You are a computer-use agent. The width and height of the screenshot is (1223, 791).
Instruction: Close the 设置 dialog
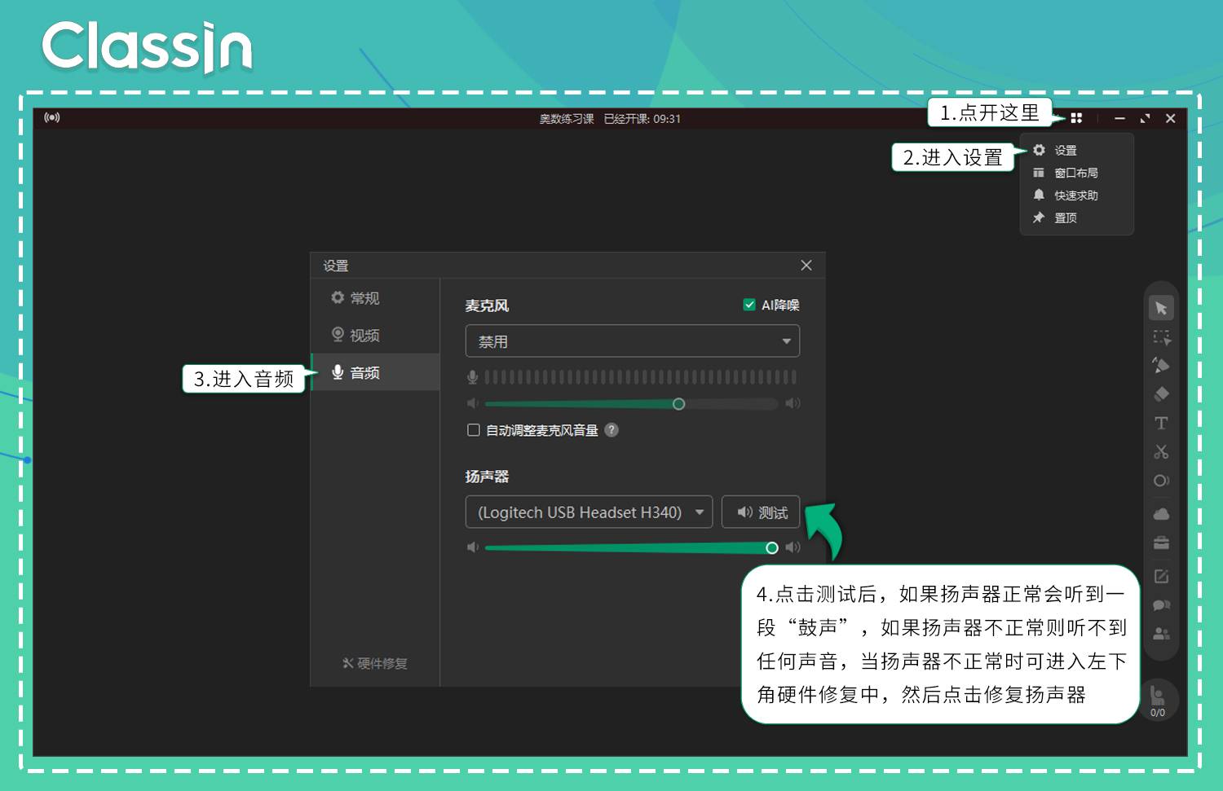(806, 266)
